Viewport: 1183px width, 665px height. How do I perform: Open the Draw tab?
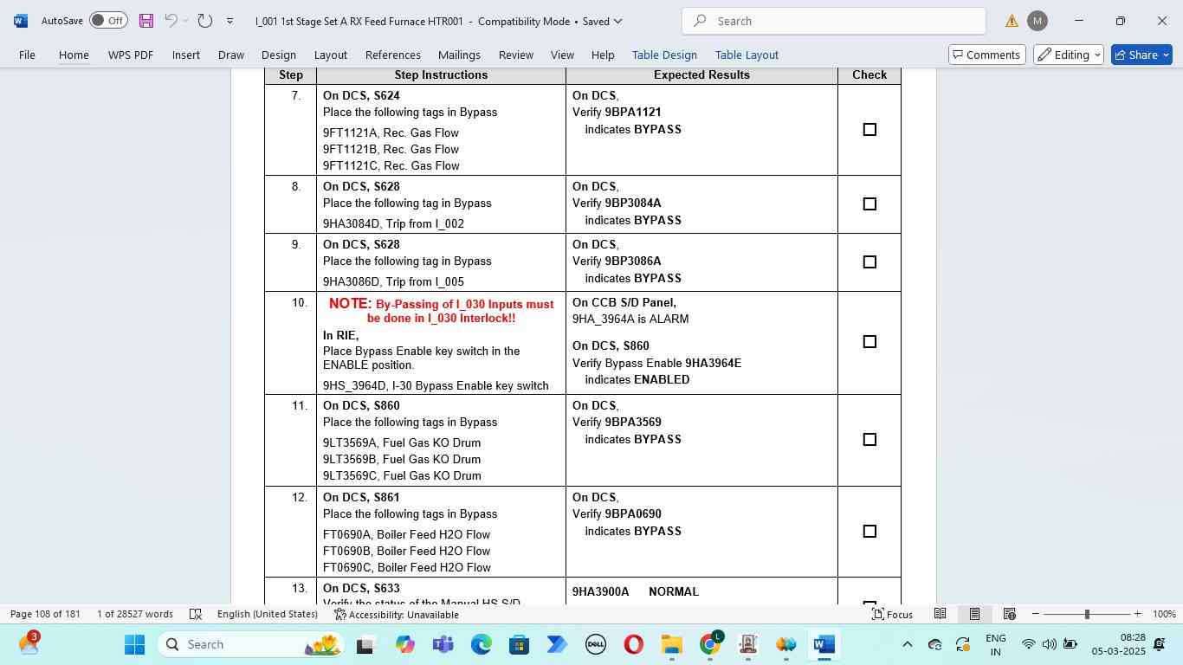[x=231, y=55]
